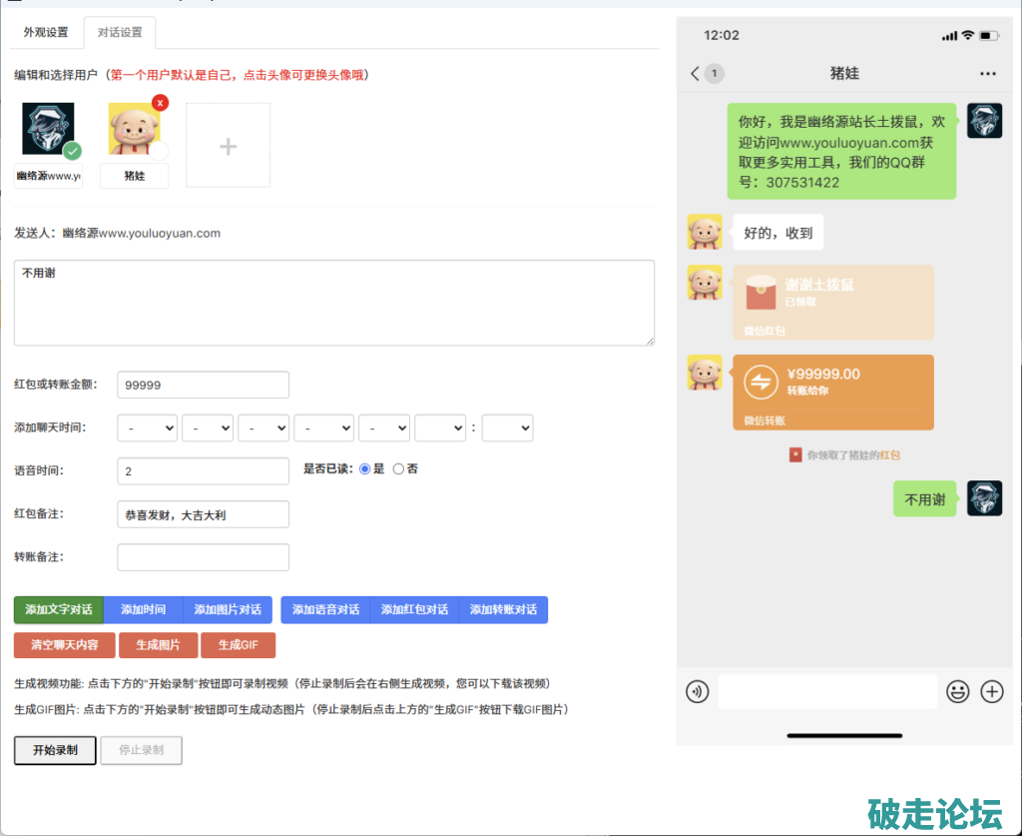The image size is (1022, 836).
Task: Expand the first chat time dropdown
Action: pos(147,427)
